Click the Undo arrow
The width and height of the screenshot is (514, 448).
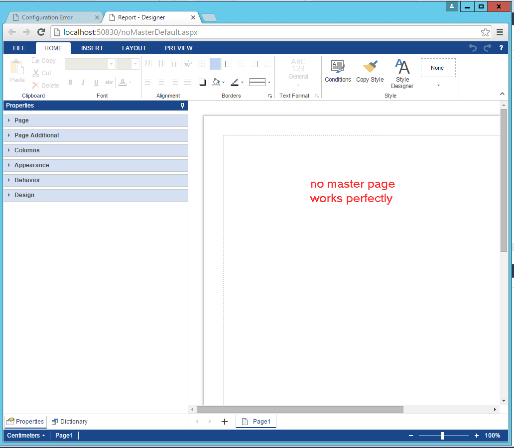(473, 48)
